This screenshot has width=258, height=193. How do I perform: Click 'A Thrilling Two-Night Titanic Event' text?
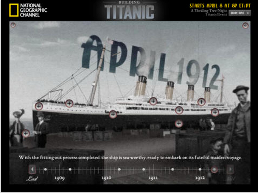click(x=209, y=13)
